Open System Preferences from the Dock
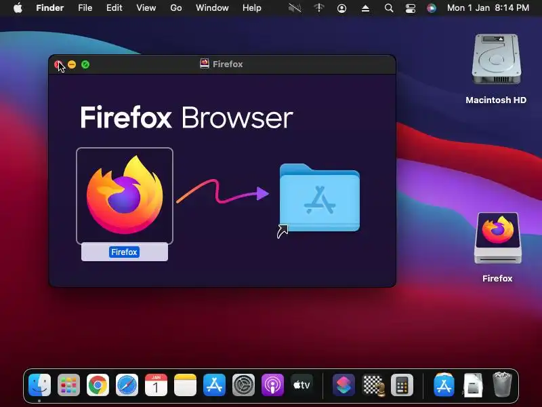The height and width of the screenshot is (407, 542). (x=243, y=385)
